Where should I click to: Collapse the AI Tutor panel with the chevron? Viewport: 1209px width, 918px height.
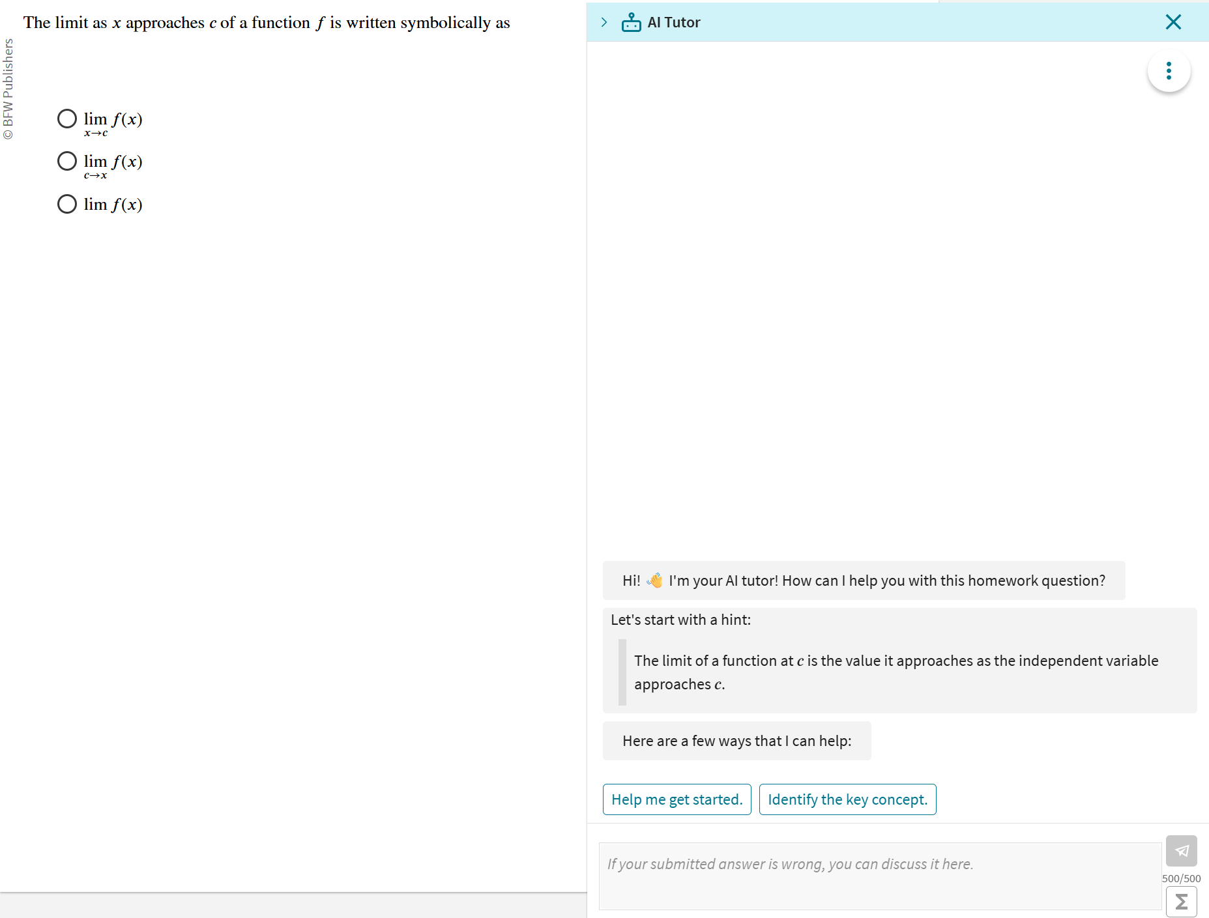(604, 22)
